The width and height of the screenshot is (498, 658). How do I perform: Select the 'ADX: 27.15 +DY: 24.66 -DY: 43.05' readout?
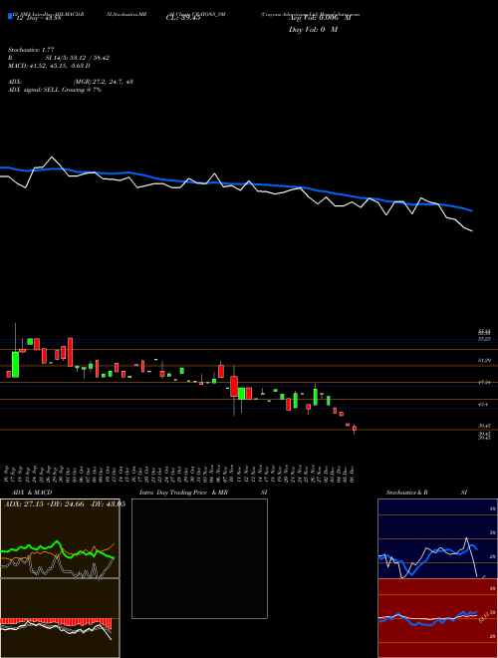tap(65, 504)
